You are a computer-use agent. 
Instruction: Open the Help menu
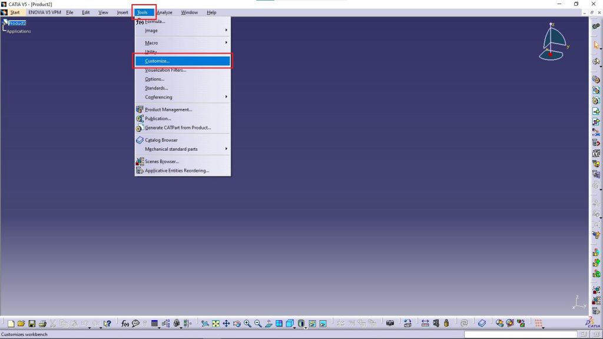click(211, 12)
